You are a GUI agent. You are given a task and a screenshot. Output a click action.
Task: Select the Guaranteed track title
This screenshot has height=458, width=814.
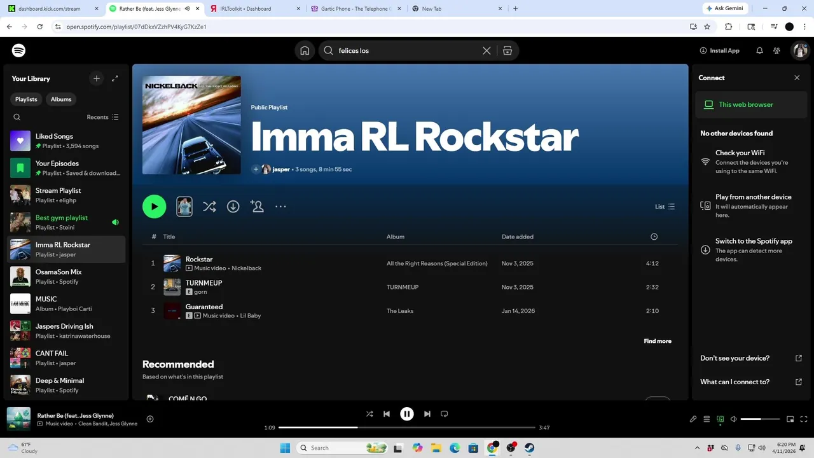point(204,307)
